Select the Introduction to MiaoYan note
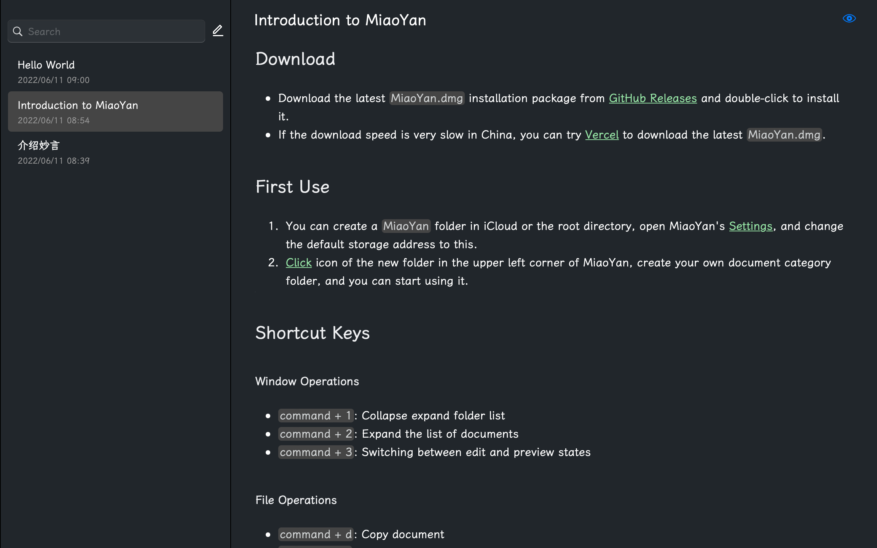 point(115,112)
